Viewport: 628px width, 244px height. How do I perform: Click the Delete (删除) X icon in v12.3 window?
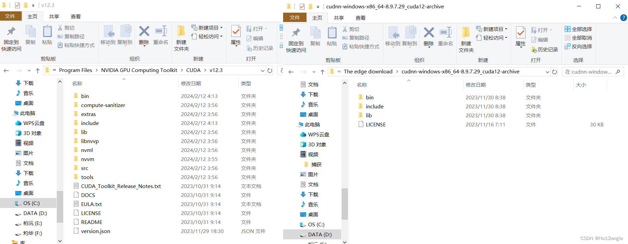[x=144, y=31]
